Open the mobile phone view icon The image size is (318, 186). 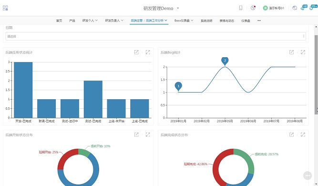point(241,8)
